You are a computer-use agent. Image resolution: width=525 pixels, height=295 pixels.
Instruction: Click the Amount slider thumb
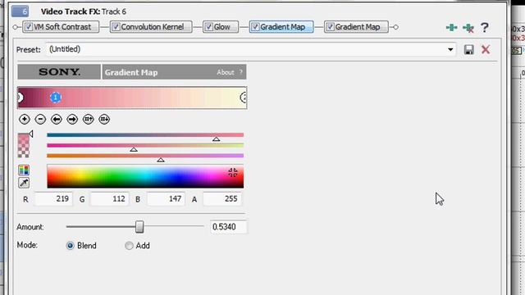(139, 227)
